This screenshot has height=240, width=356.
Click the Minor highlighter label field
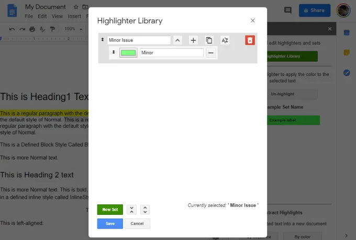click(x=171, y=53)
